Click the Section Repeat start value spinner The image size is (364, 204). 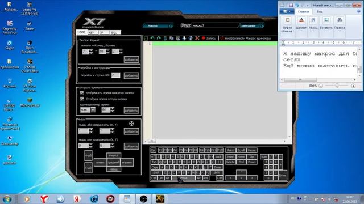[x=91, y=52]
